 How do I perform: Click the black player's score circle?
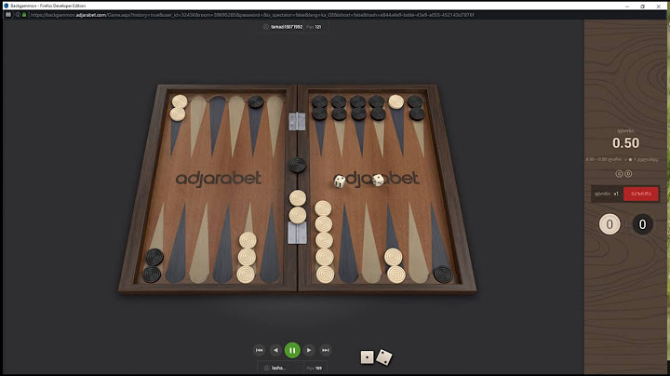[x=642, y=224]
